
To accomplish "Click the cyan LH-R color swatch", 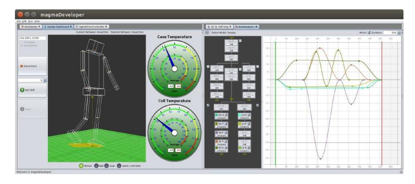I will pyautogui.click(x=240, y=115).
